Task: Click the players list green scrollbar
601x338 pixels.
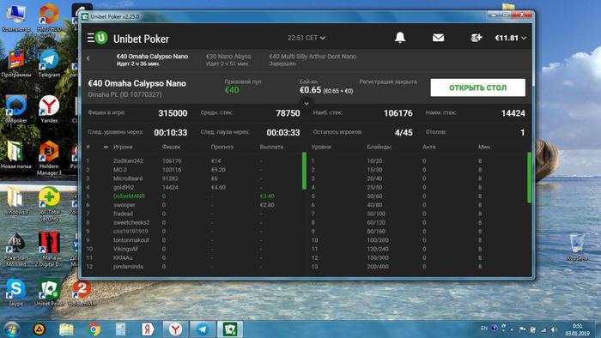Action: click(x=304, y=171)
